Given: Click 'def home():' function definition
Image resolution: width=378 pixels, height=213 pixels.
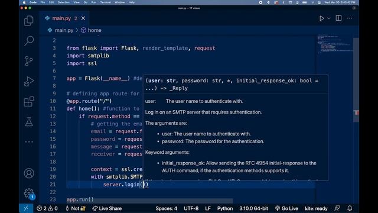Looking at the screenshot, I should tap(83, 109).
